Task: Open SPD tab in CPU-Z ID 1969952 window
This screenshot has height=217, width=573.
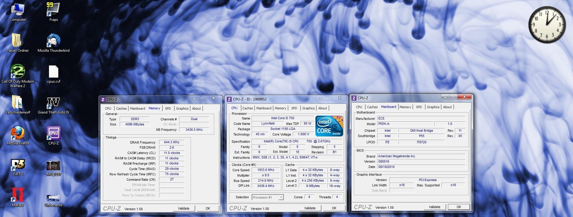Action: coord(294,108)
